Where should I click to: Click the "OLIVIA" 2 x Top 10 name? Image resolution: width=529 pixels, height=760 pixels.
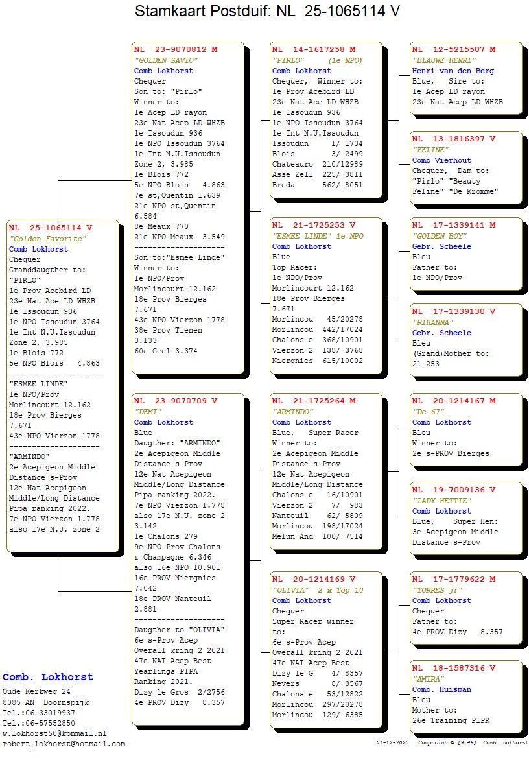[x=318, y=590]
